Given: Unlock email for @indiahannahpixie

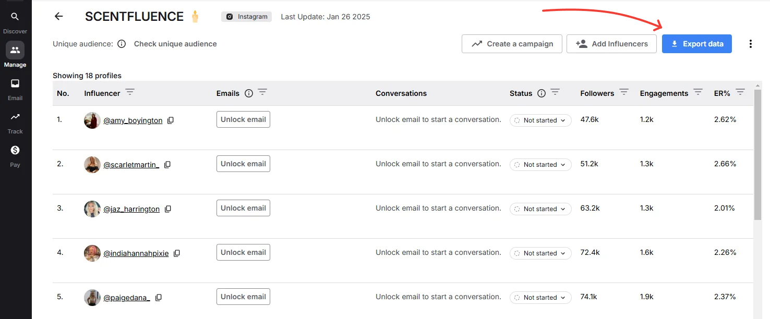Looking at the screenshot, I should pos(243,252).
